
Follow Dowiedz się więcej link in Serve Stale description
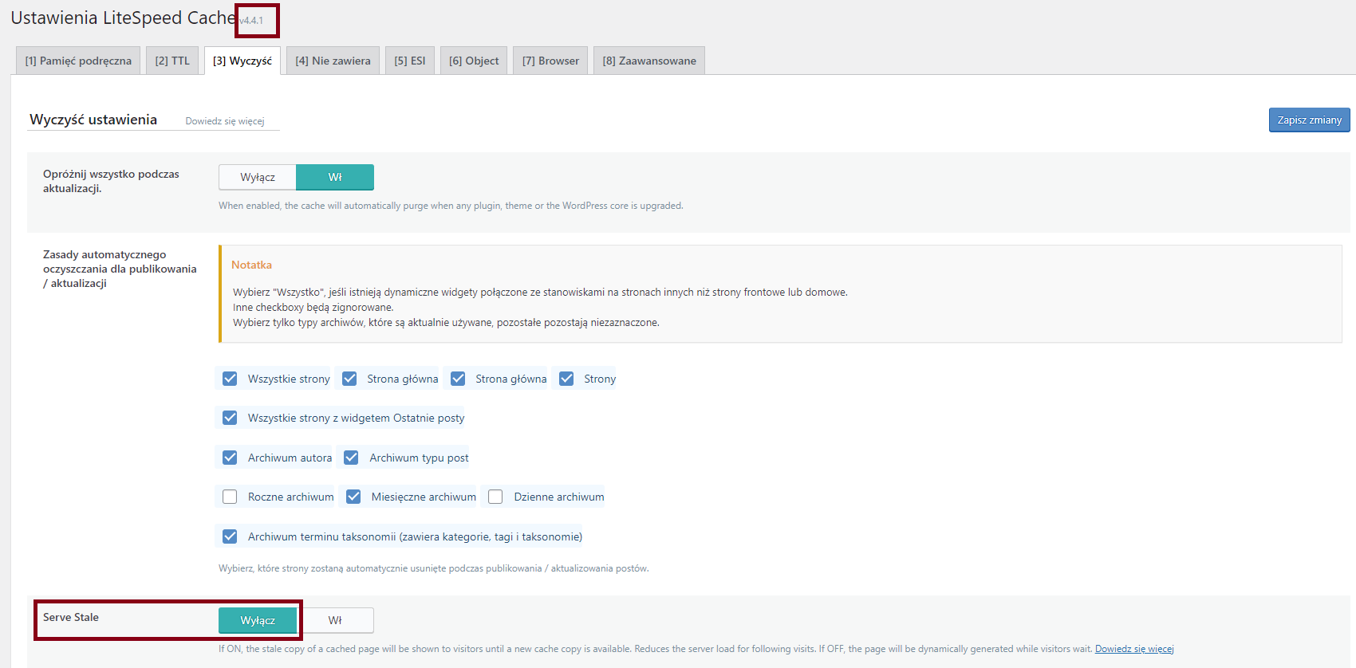[1134, 649]
